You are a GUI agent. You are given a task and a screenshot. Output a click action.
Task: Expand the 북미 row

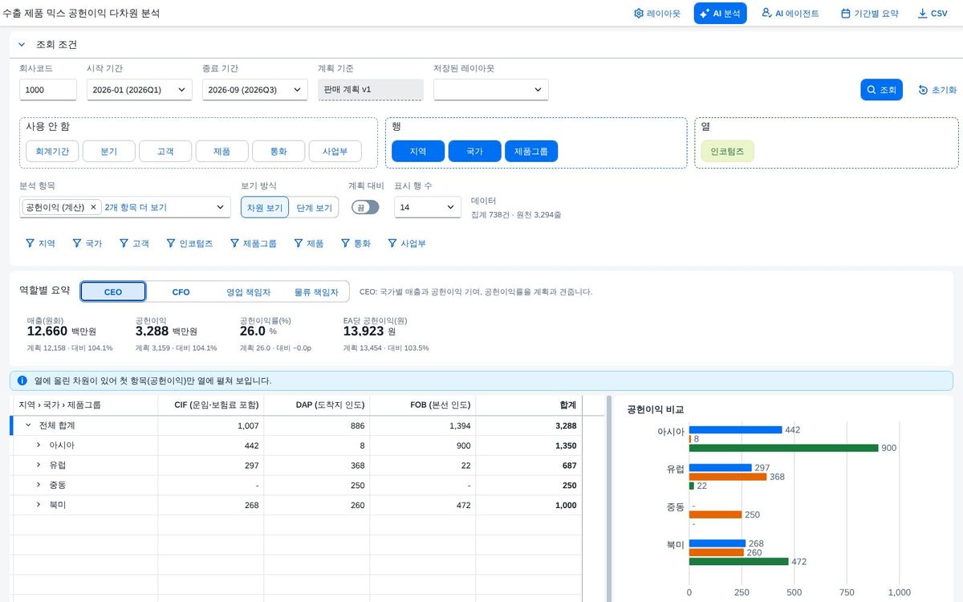coord(39,505)
